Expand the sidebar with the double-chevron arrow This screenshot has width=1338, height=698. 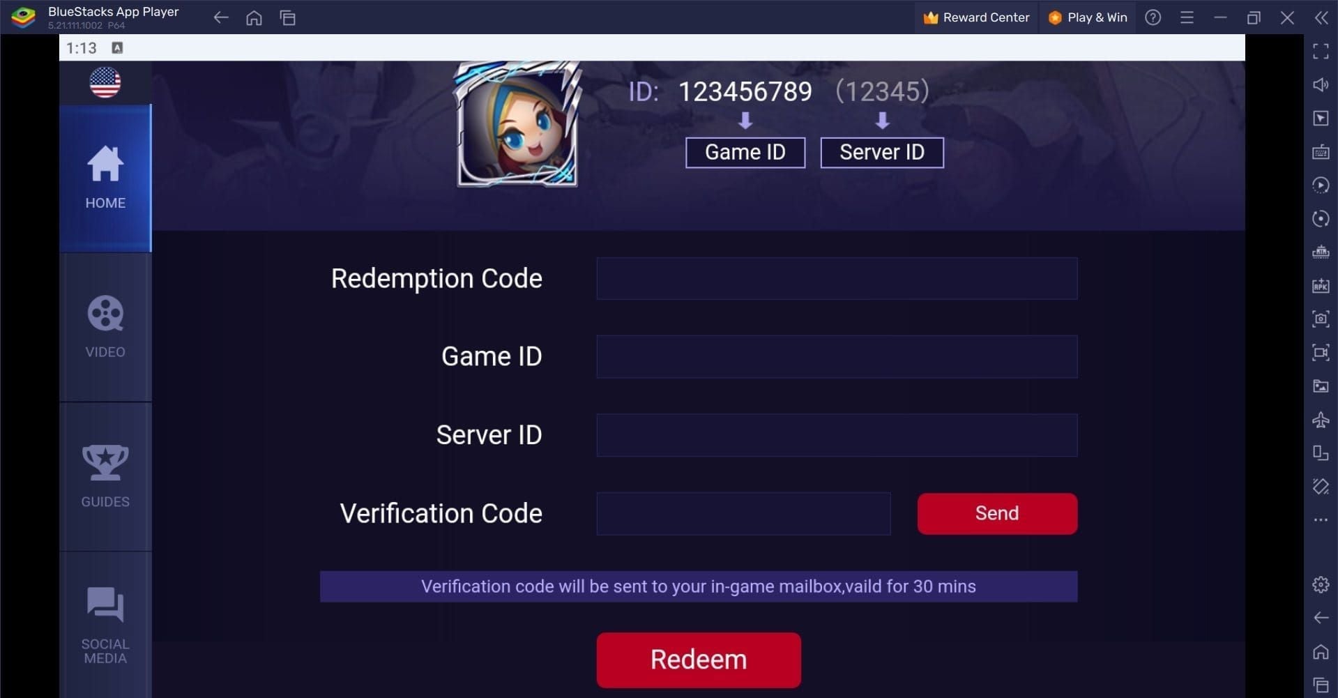(1320, 17)
